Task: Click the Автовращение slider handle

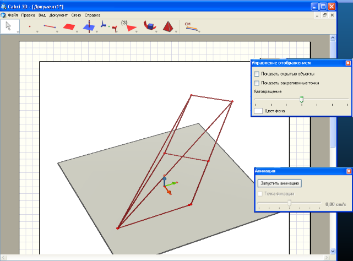Action: 301,100
